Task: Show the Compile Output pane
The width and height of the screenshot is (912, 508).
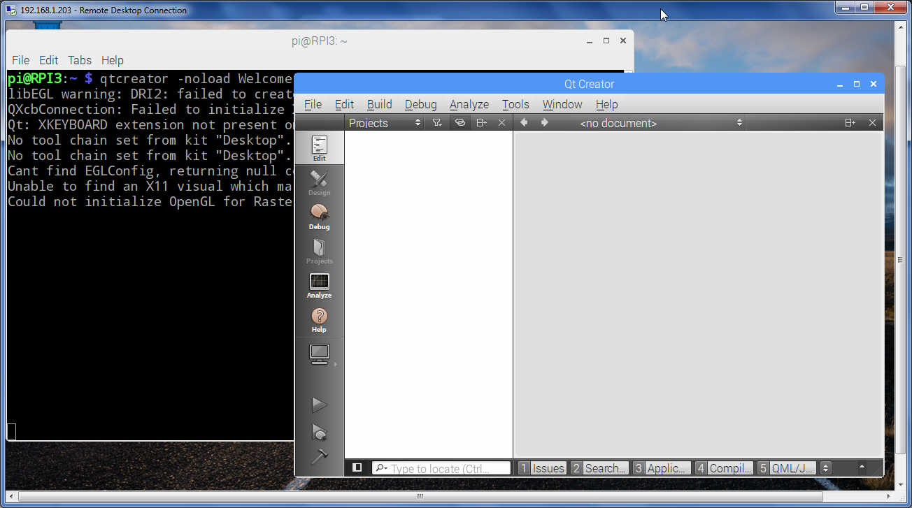Action: 724,468
